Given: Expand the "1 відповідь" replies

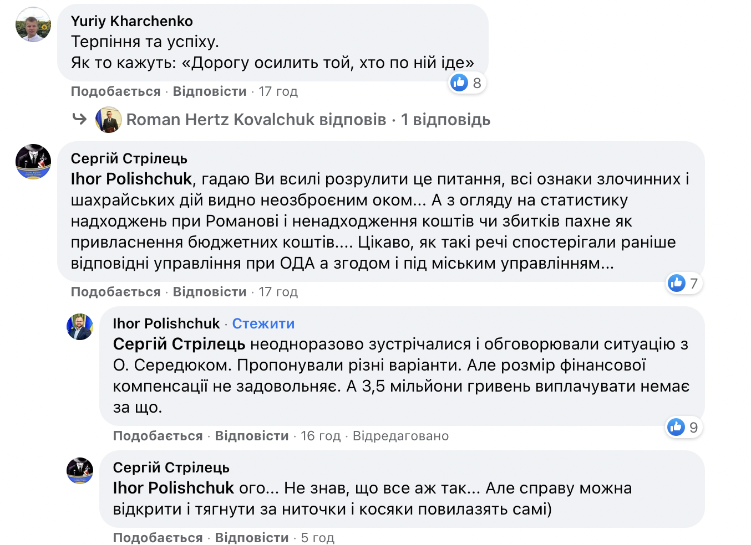Looking at the screenshot, I should coord(445,120).
